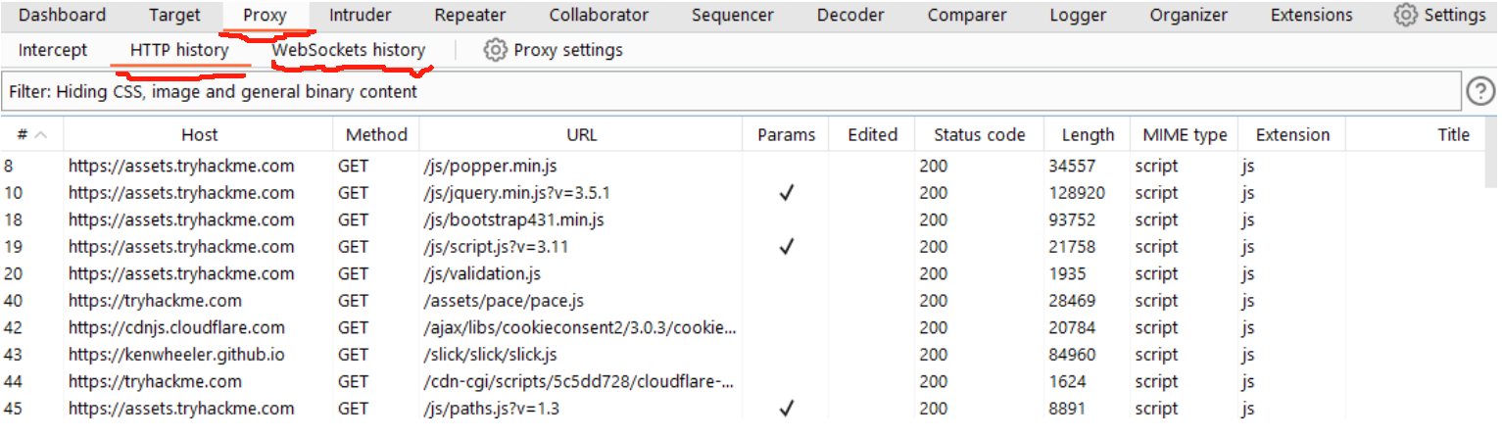Sort by the Status code column header

pos(979,135)
